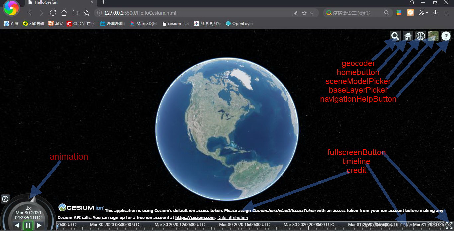The width and height of the screenshot is (454, 231).
Task: Play the animation in reverse
Action: (17, 225)
